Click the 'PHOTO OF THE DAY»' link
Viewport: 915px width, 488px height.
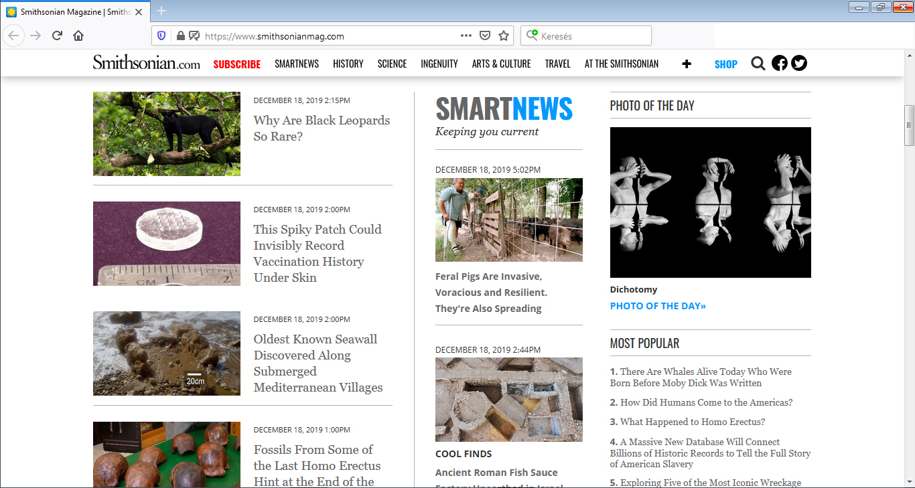(x=658, y=306)
